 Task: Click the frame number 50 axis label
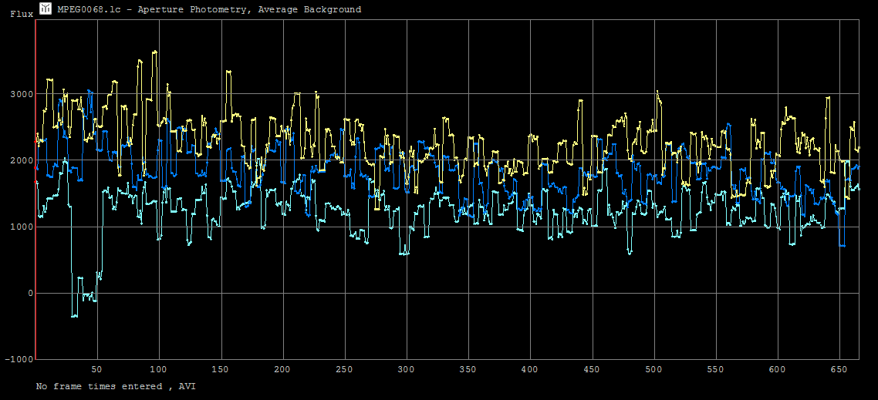[x=97, y=369]
